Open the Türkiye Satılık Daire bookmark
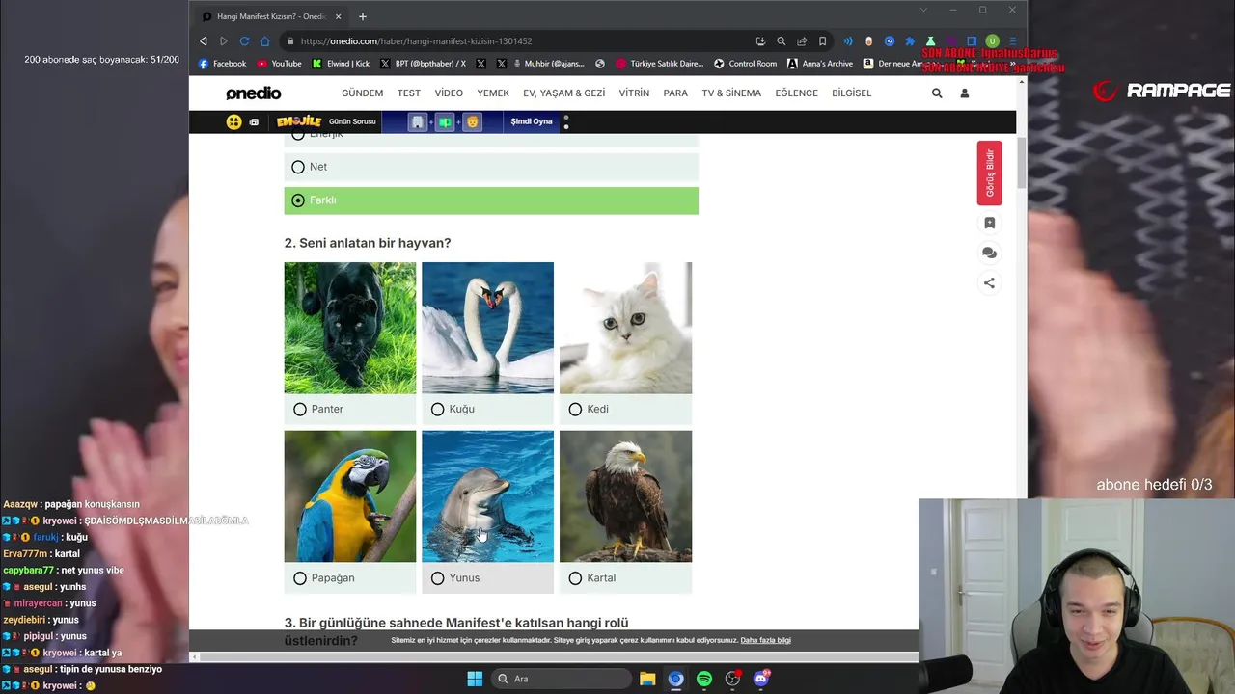The image size is (1235, 694). [x=659, y=64]
